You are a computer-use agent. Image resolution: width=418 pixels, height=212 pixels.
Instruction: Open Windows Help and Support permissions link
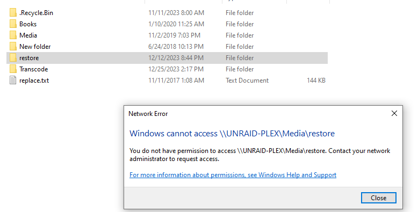(x=233, y=175)
